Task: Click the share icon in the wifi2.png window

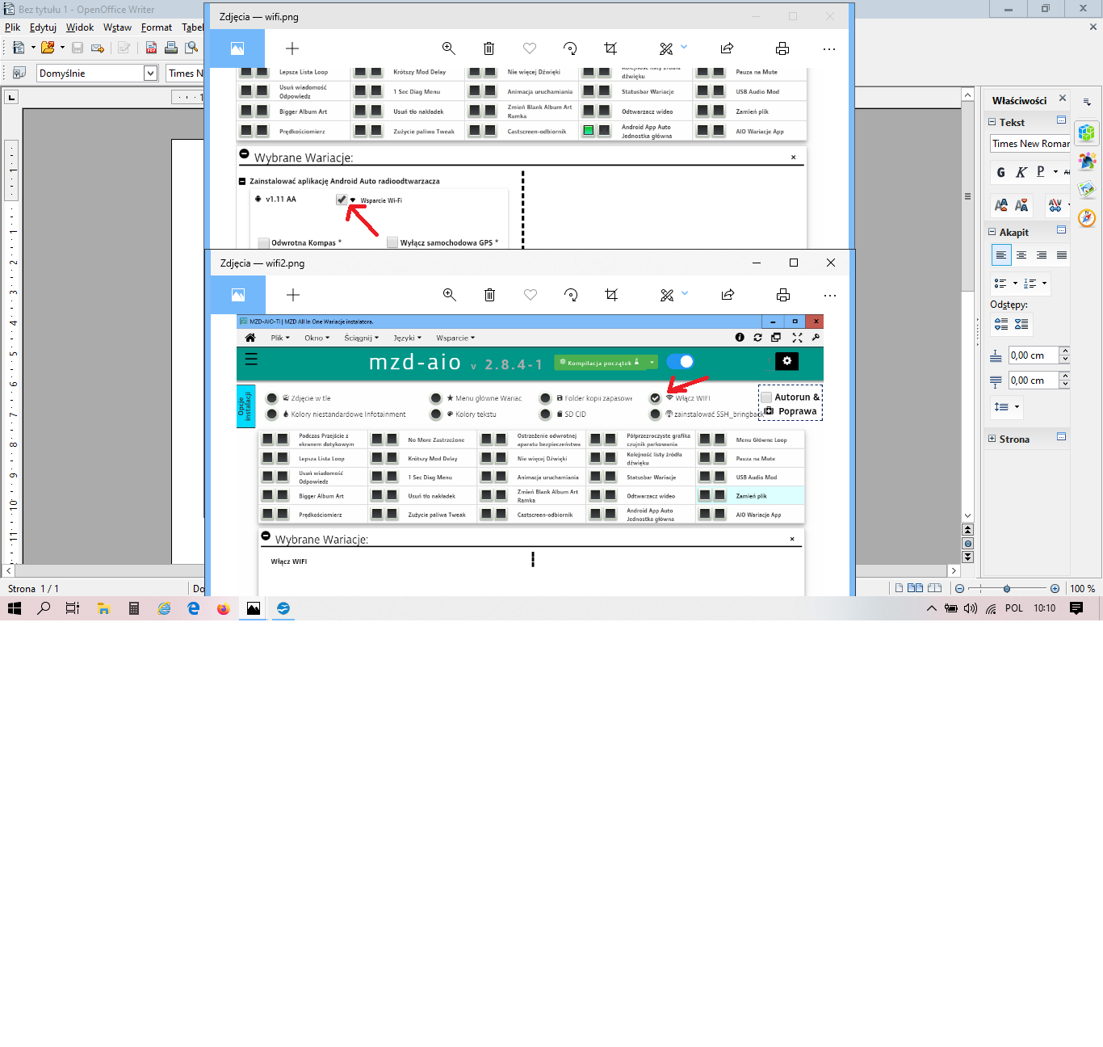Action: coord(728,295)
